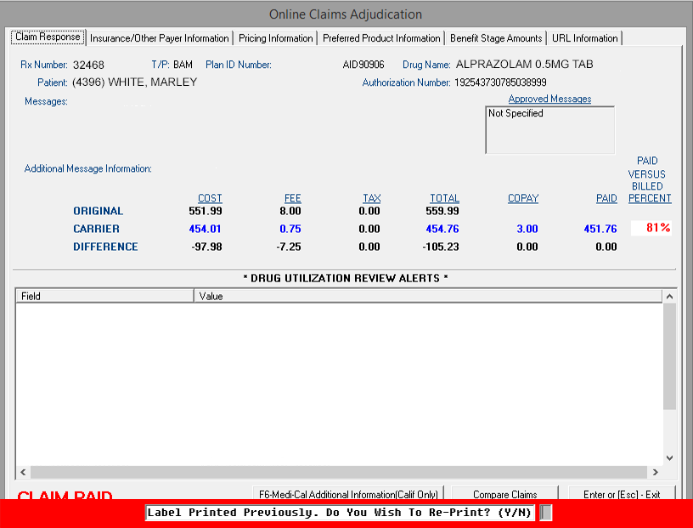Click the re-print Y/N input box
Image resolution: width=693 pixels, height=528 pixels.
tap(546, 513)
